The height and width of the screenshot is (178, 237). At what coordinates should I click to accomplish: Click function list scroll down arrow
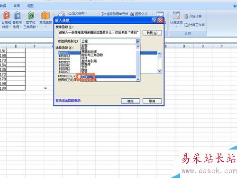coord(159,71)
